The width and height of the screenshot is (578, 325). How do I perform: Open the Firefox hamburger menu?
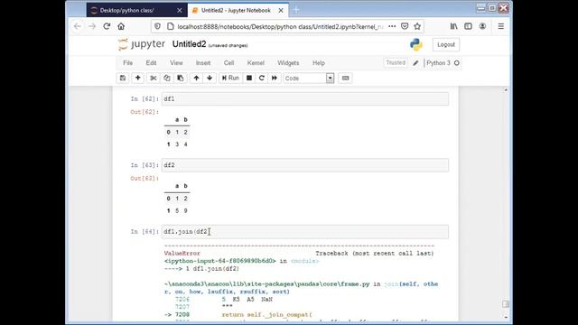tap(501, 26)
